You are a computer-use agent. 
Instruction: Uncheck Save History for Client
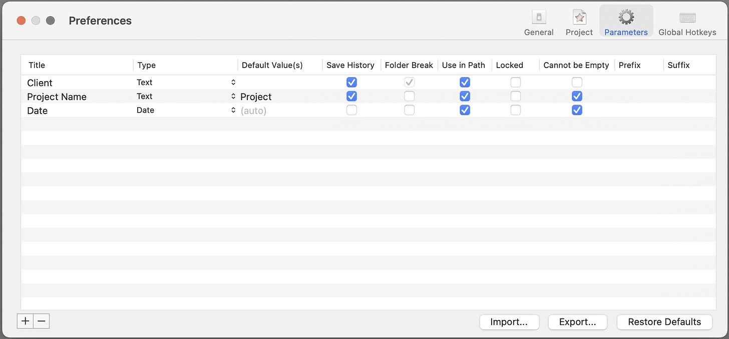click(x=351, y=82)
